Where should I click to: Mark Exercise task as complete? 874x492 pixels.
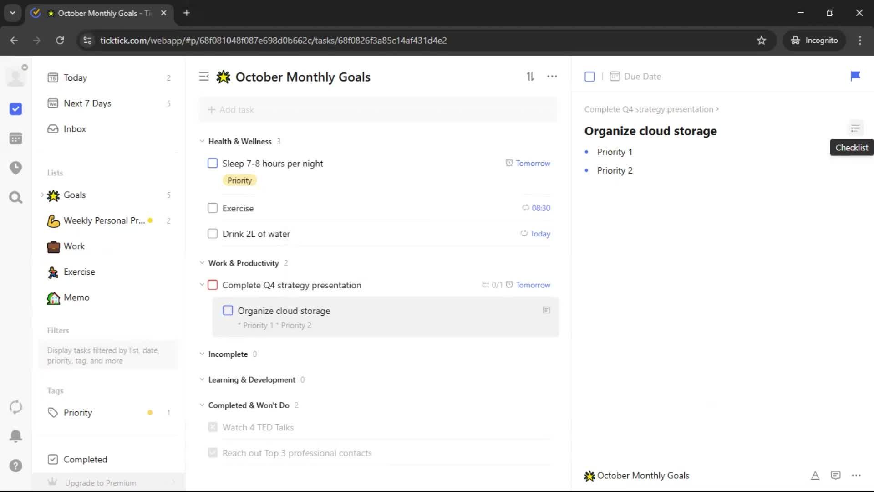point(213,208)
